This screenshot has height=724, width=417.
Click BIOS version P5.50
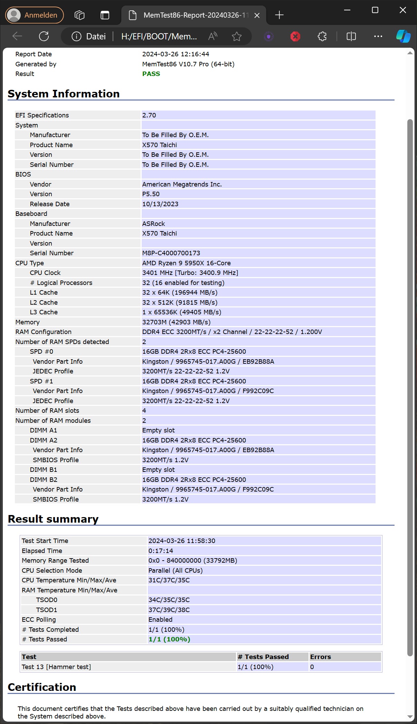pos(151,194)
